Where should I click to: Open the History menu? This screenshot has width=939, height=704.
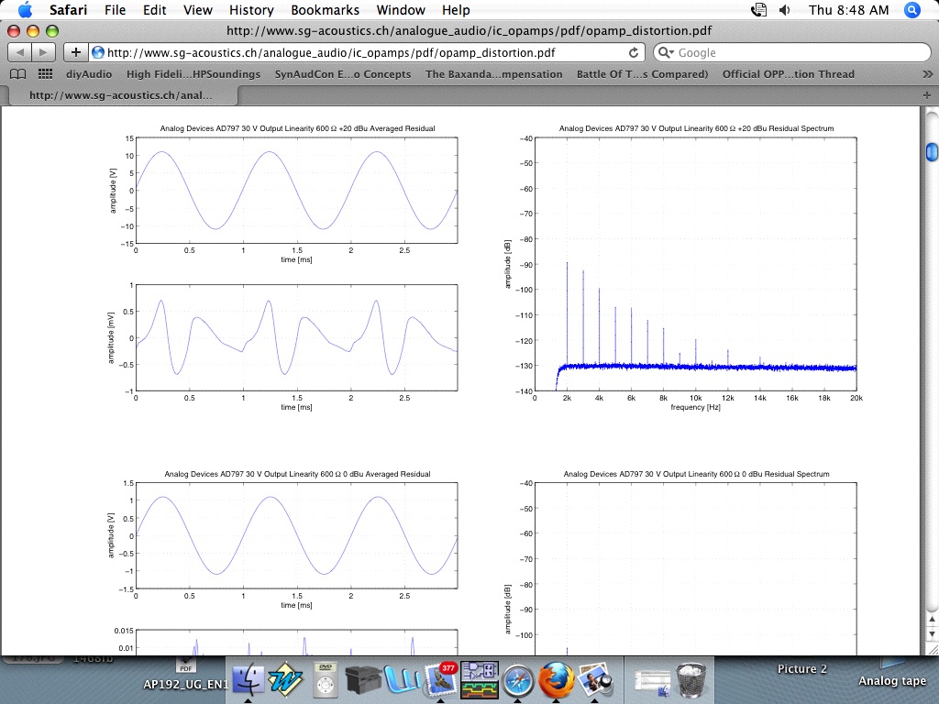[x=251, y=10]
